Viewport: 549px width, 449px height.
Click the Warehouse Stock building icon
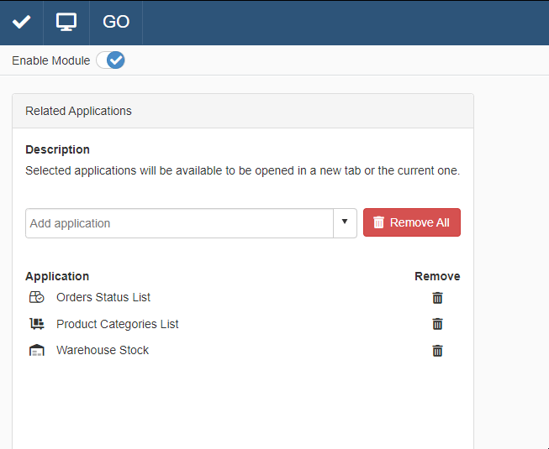[x=36, y=351]
